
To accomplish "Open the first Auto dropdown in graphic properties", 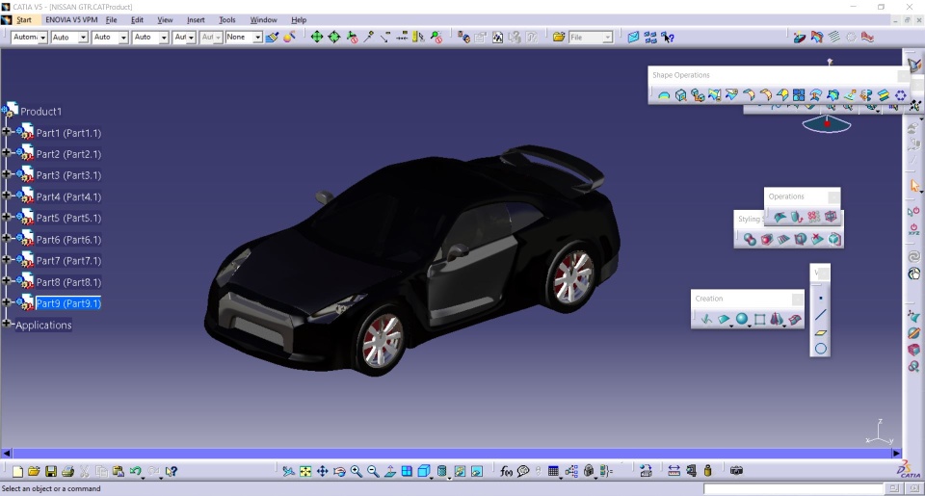I will (83, 38).
